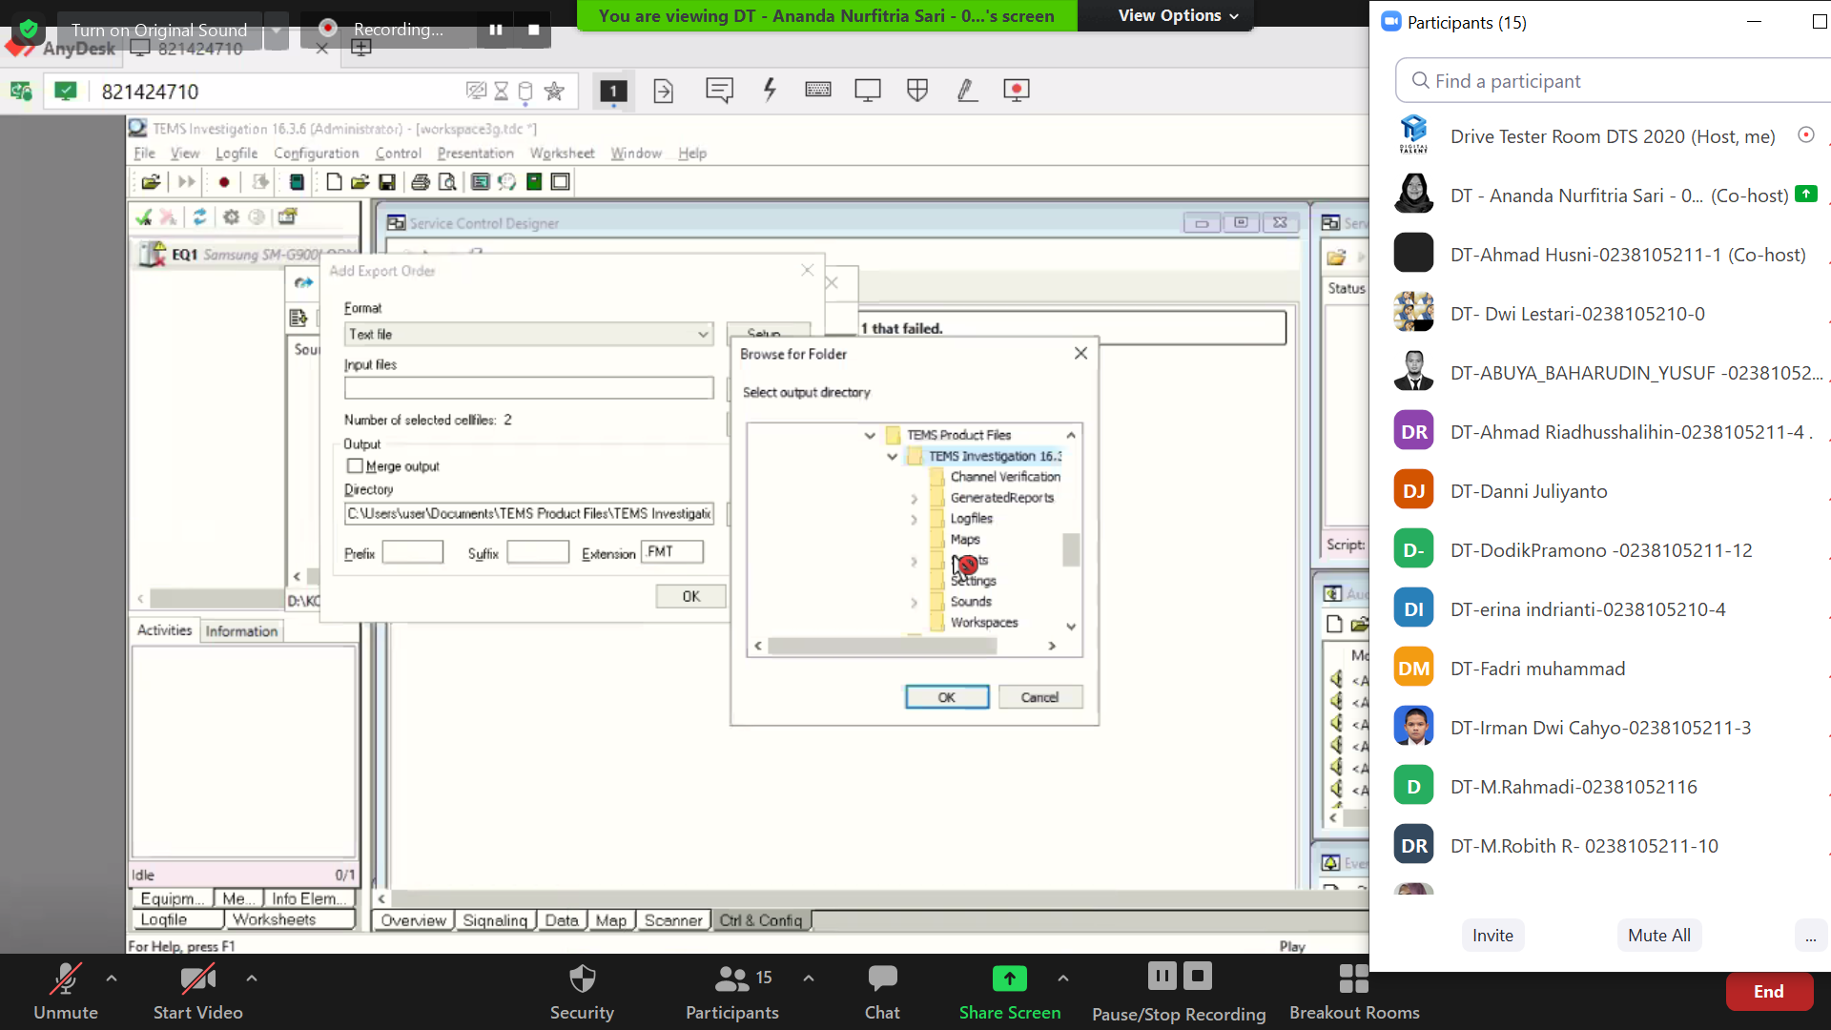Unmute microphone in Zoom toolbar
This screenshot has height=1030, width=1831.
(65, 991)
